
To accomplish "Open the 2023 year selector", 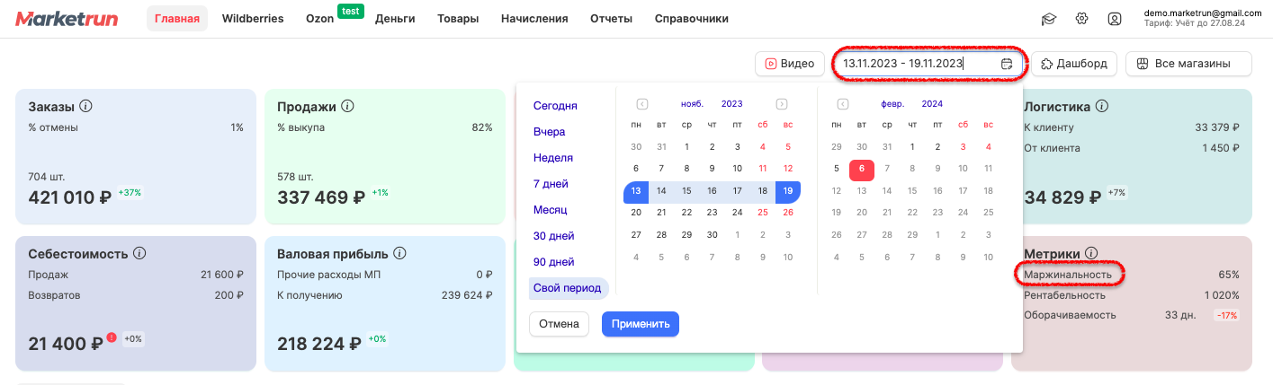I will click(731, 104).
